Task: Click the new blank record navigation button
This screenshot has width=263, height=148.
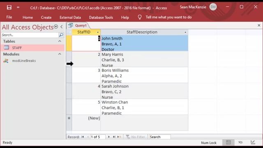Action: click(x=119, y=137)
